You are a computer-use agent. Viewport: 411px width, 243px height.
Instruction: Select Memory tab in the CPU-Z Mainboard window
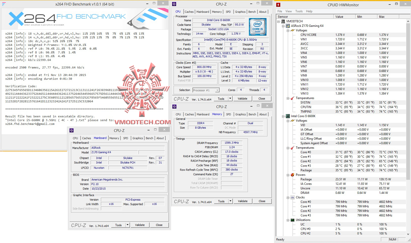pyautogui.click(x=114, y=138)
